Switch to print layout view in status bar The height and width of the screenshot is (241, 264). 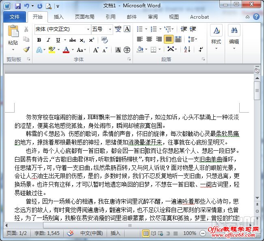coord(146,233)
